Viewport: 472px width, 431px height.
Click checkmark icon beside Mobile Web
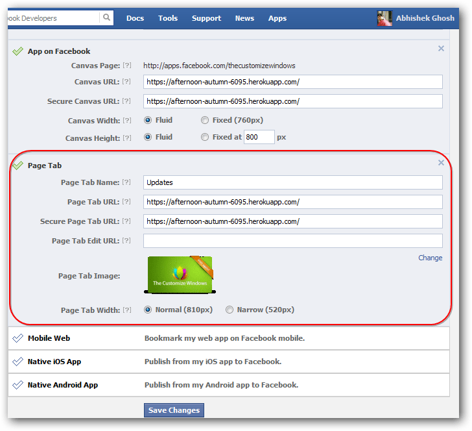pyautogui.click(x=18, y=338)
